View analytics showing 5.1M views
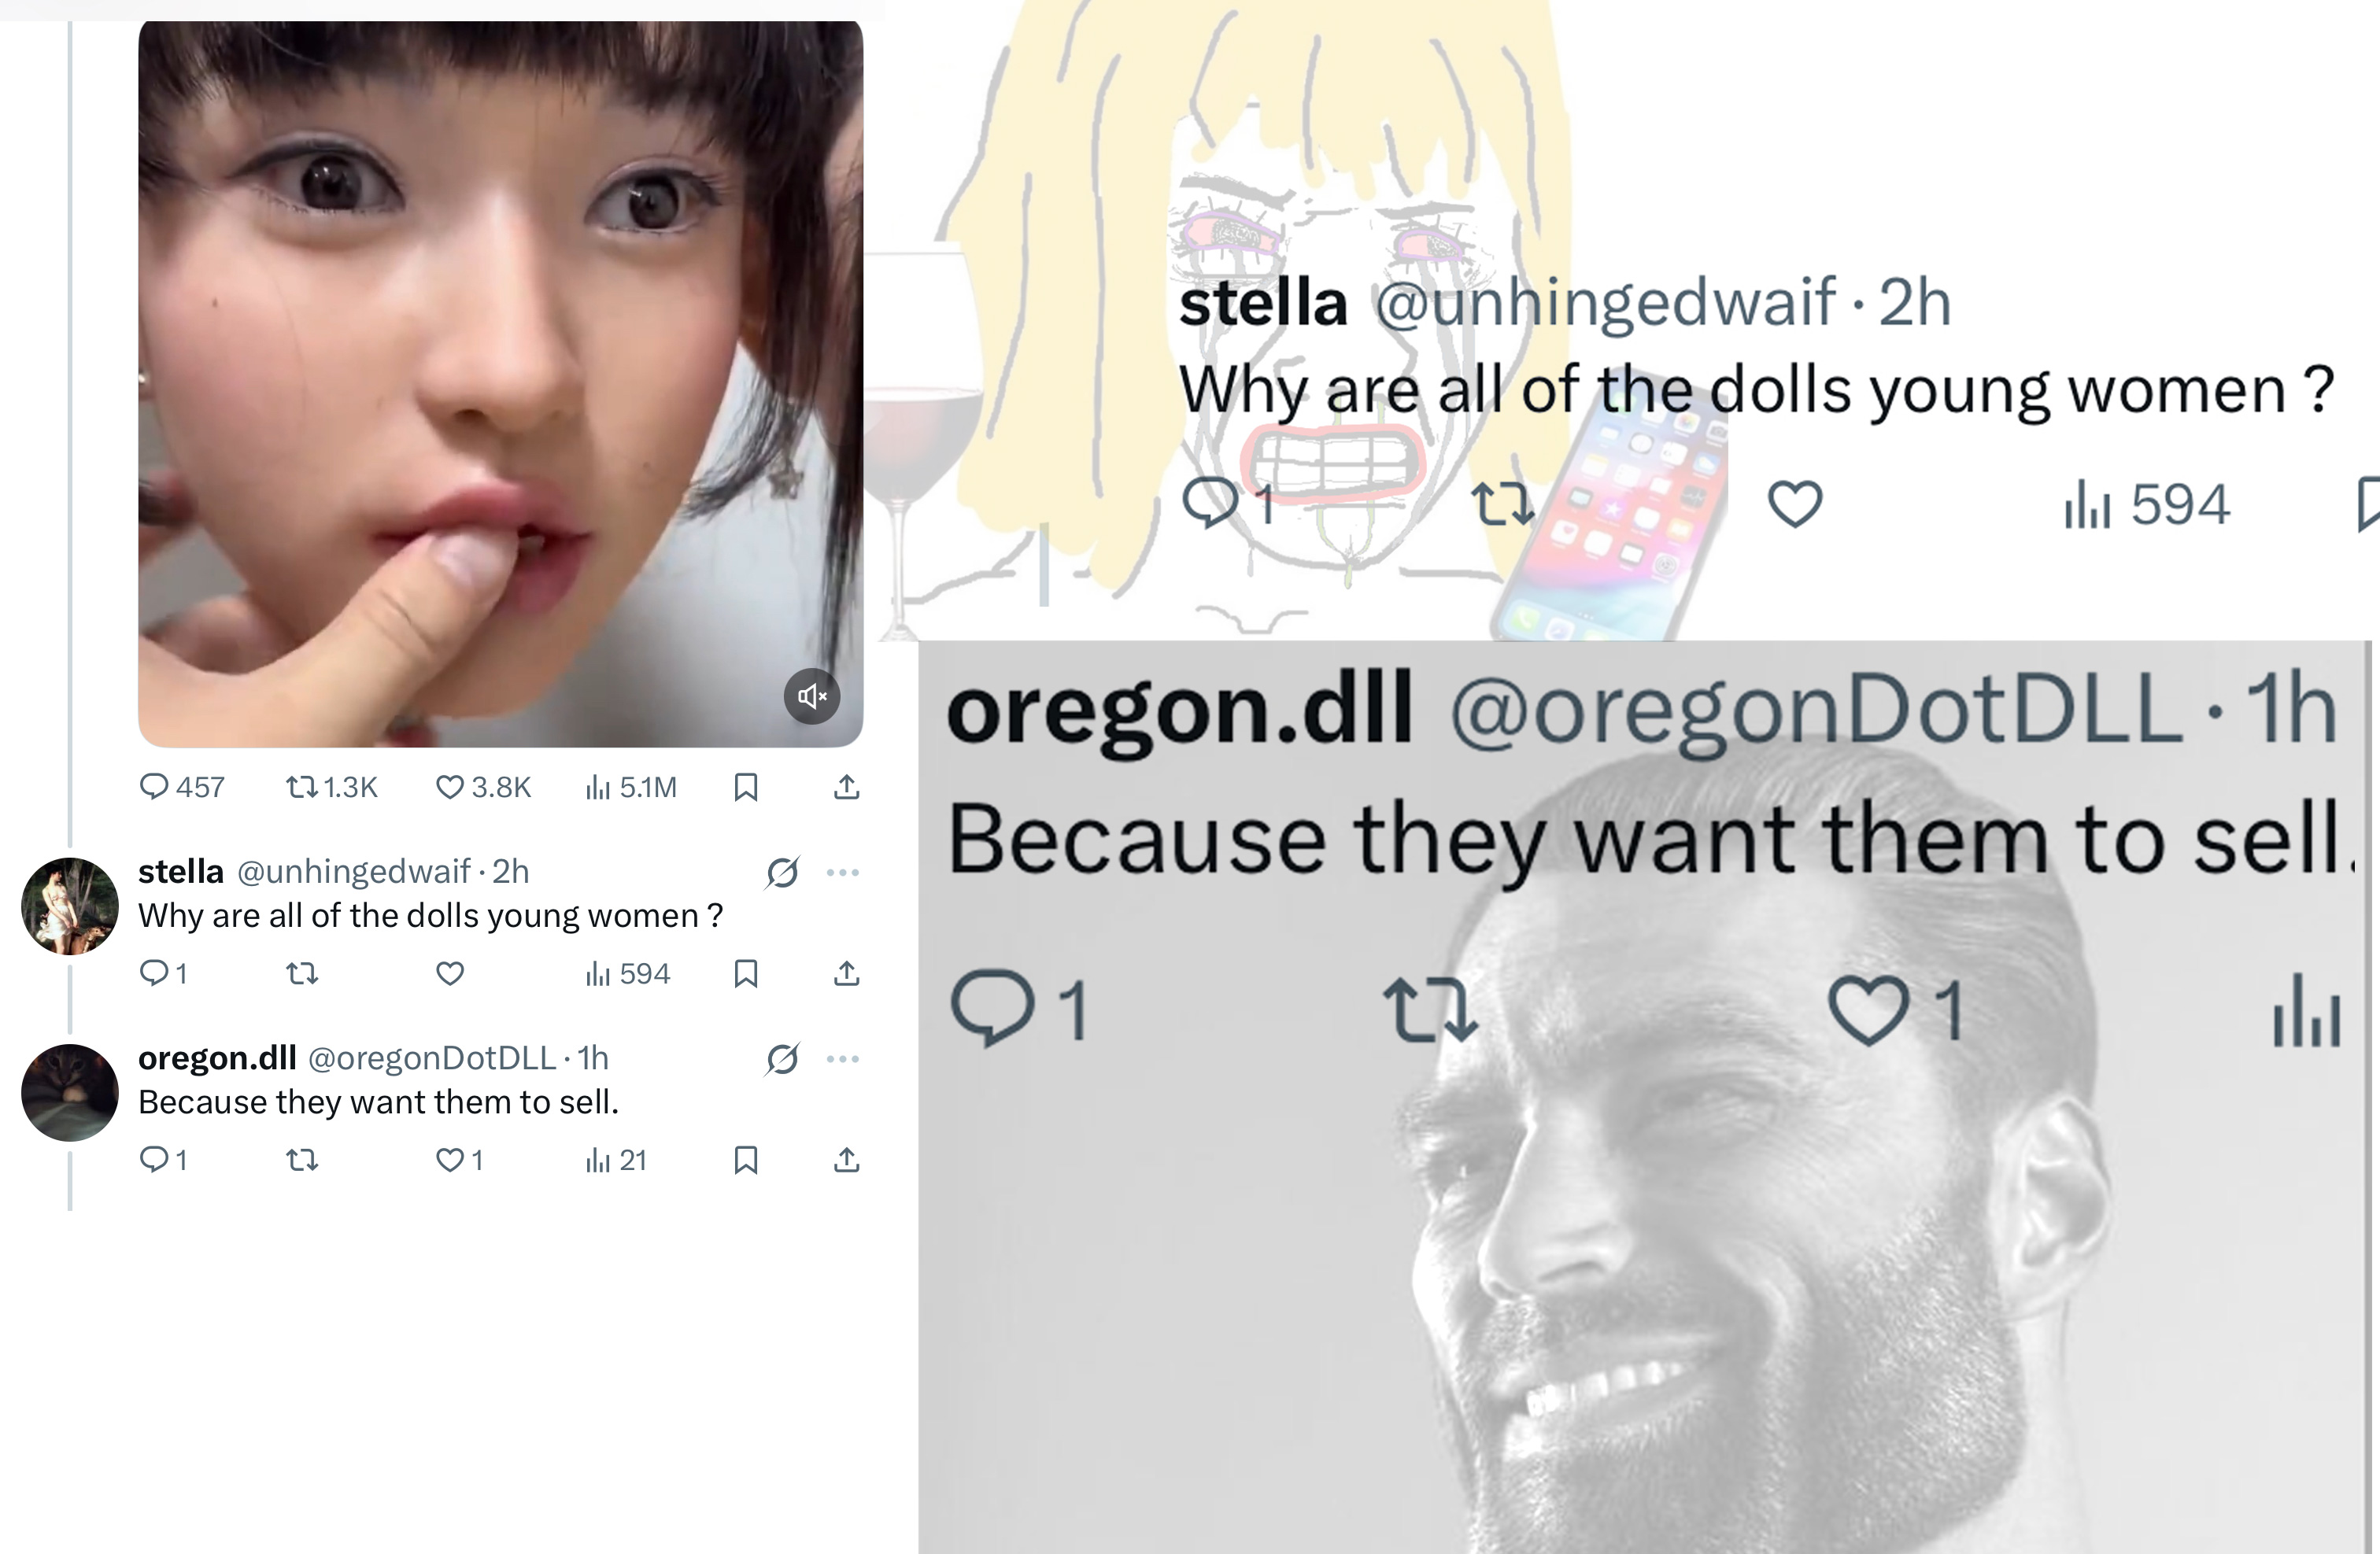The image size is (2380, 1554). point(631,787)
